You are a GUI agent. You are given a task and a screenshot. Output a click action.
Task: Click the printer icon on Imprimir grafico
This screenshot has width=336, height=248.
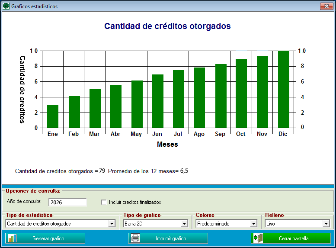(x=135, y=238)
